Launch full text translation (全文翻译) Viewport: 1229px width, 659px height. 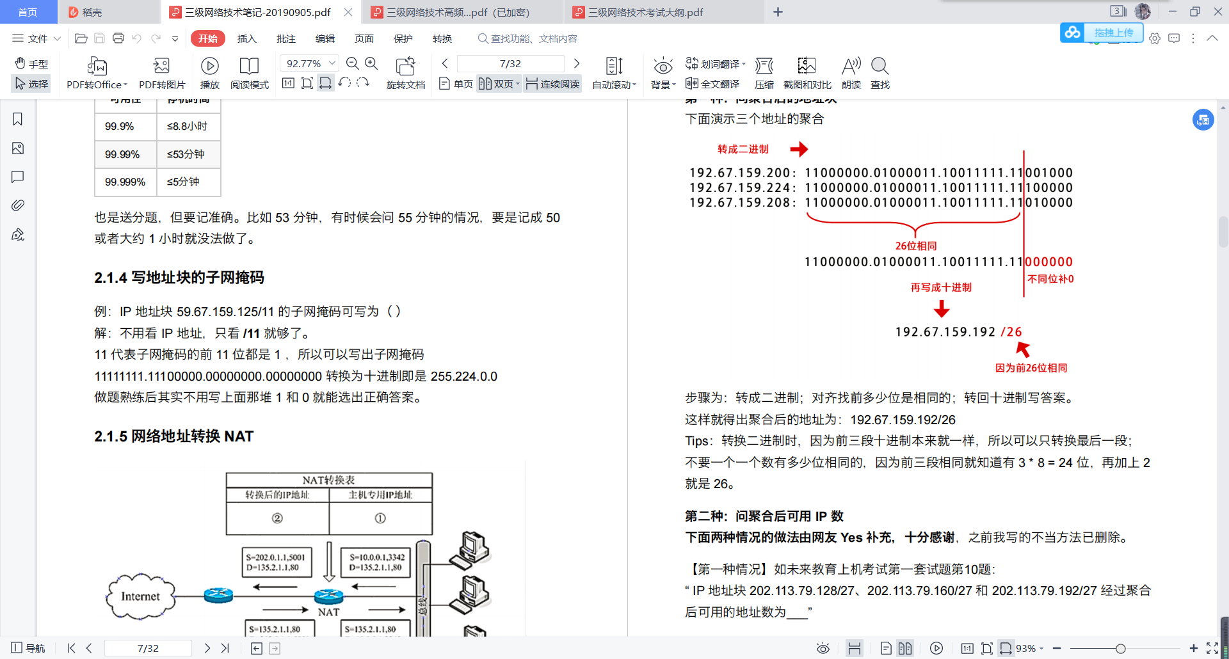(712, 84)
